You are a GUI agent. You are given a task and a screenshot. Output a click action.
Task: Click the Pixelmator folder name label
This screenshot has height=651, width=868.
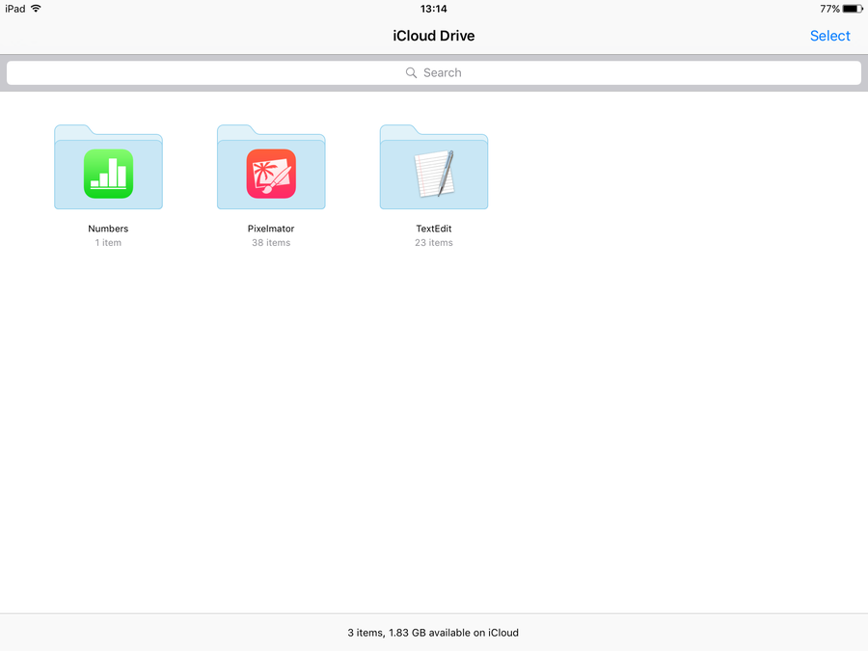(x=271, y=229)
